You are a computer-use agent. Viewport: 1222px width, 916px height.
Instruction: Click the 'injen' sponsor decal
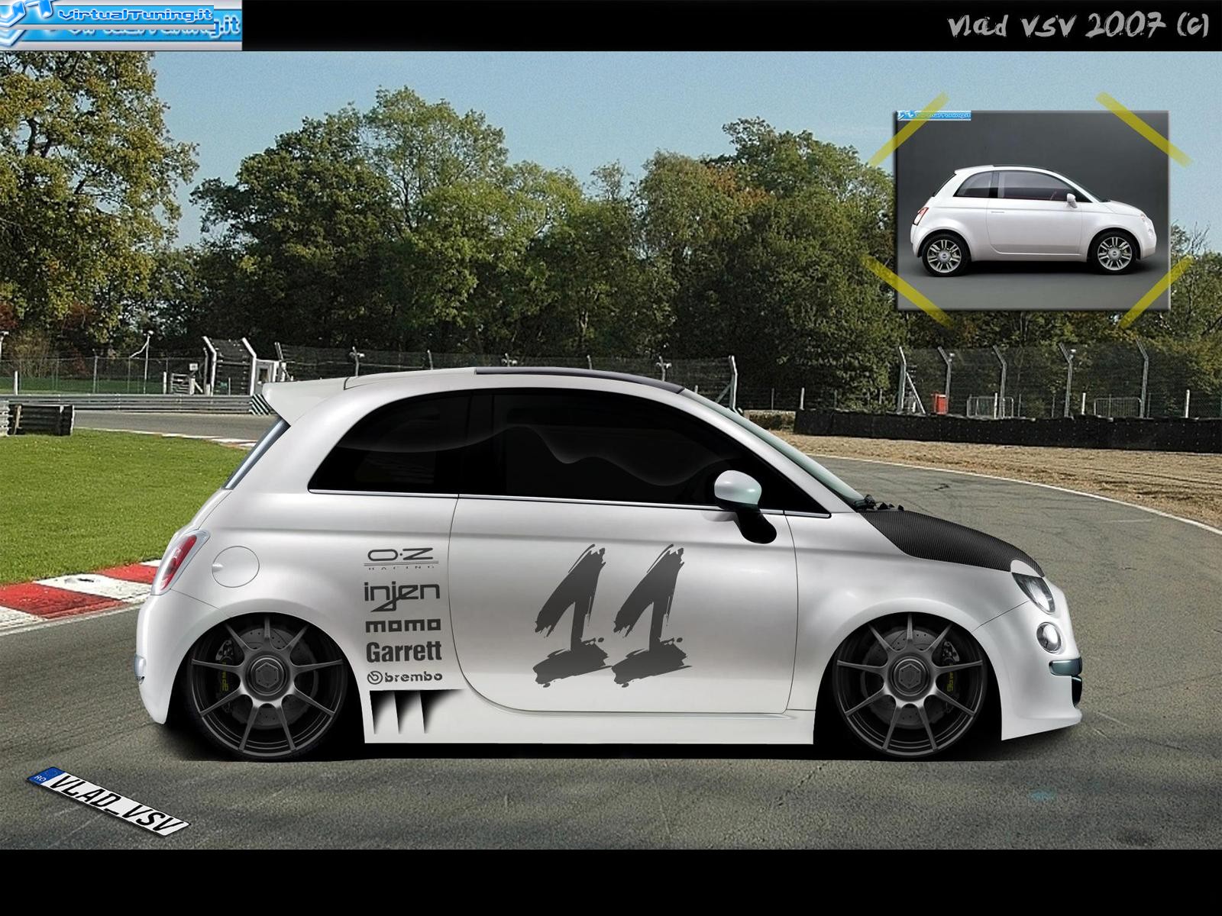tap(402, 595)
